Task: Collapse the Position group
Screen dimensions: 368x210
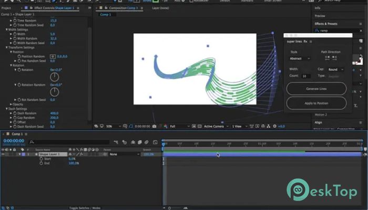Action: (x=11, y=52)
